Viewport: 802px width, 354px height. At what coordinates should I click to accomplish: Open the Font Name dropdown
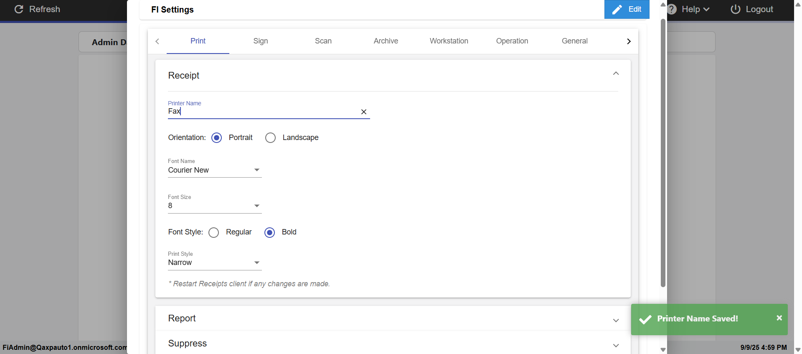tap(215, 170)
